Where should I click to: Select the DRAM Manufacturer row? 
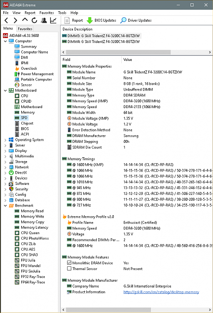[137, 136]
